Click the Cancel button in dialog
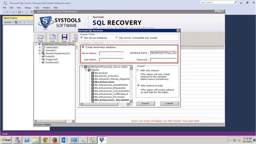The image size is (256, 144). (169, 103)
